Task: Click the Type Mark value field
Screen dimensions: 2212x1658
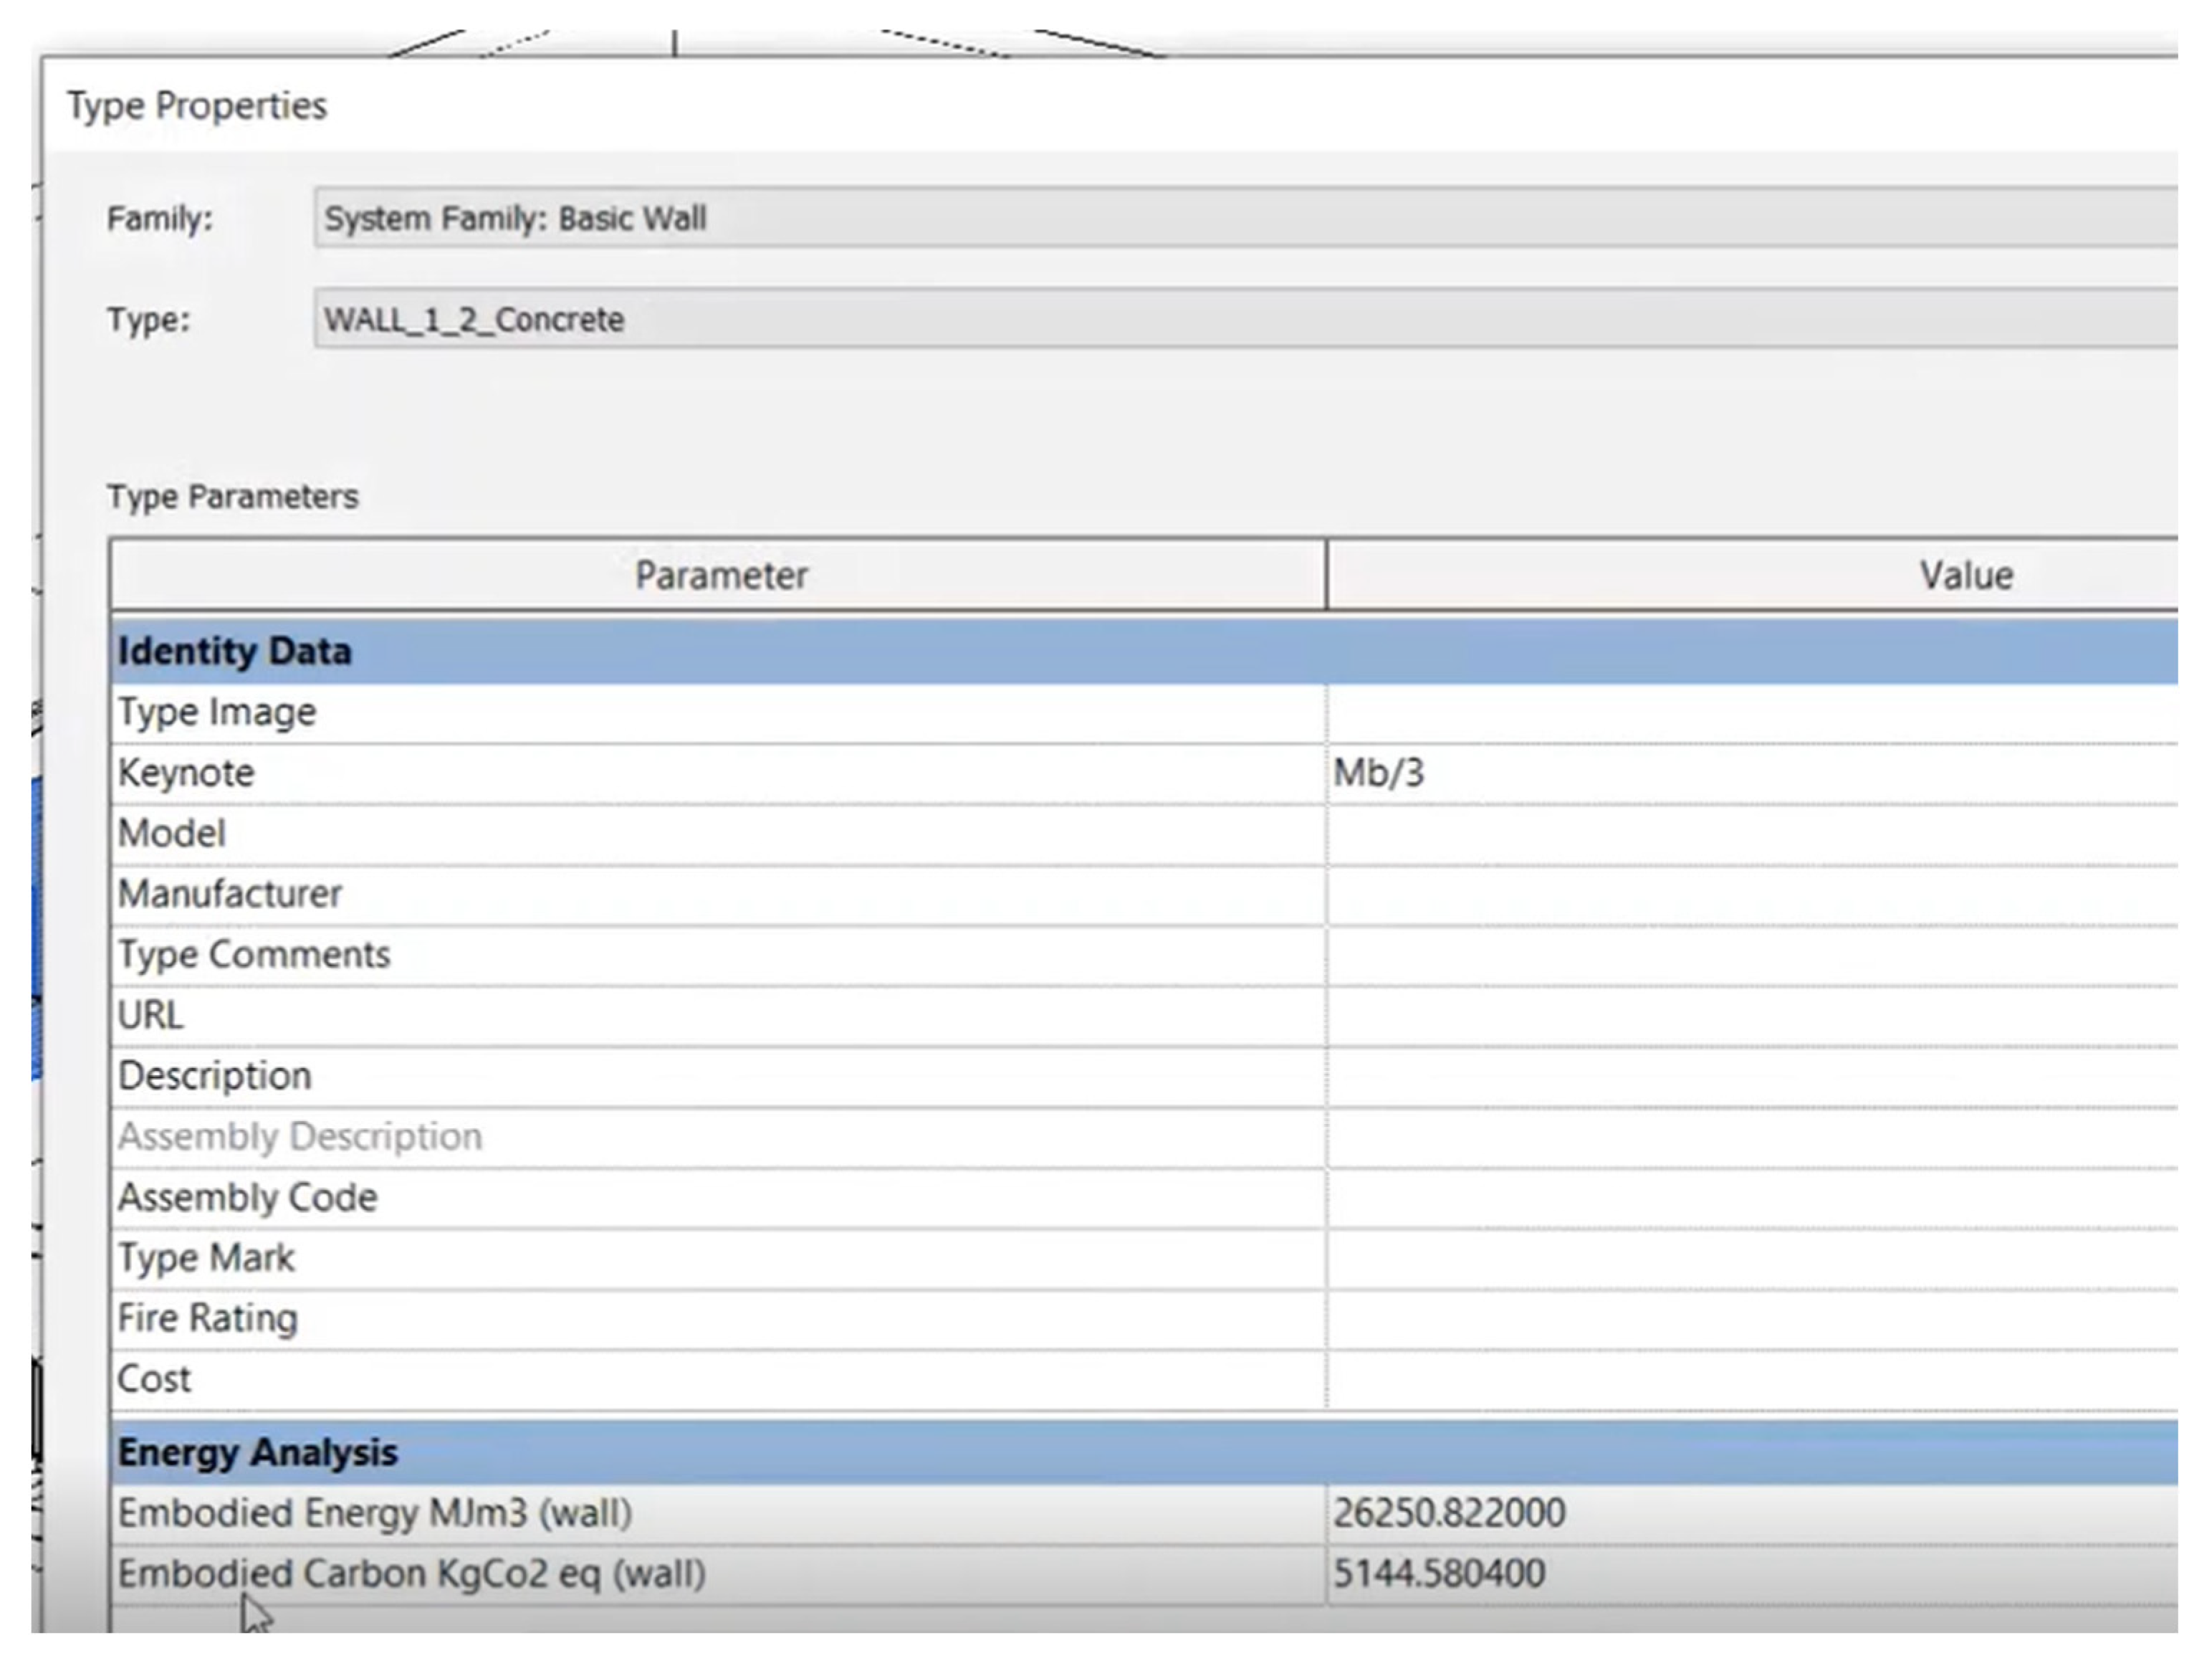Action: pyautogui.click(x=1750, y=1258)
